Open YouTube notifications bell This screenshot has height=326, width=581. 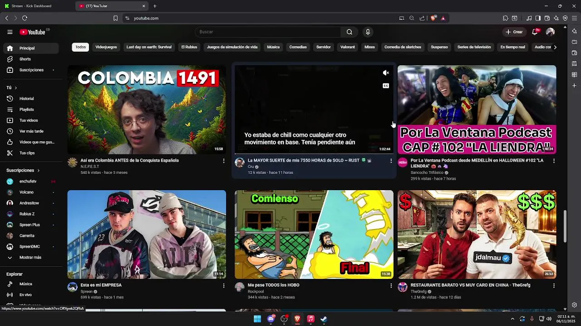point(535,32)
